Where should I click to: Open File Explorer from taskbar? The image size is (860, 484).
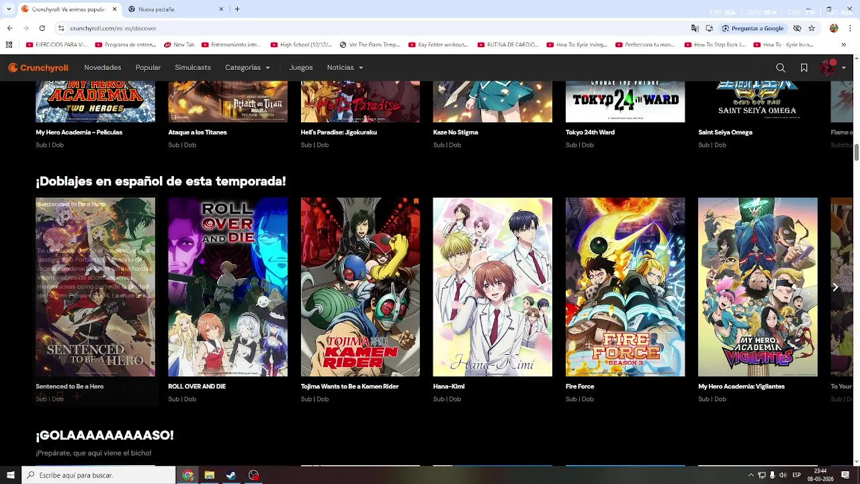pos(210,475)
